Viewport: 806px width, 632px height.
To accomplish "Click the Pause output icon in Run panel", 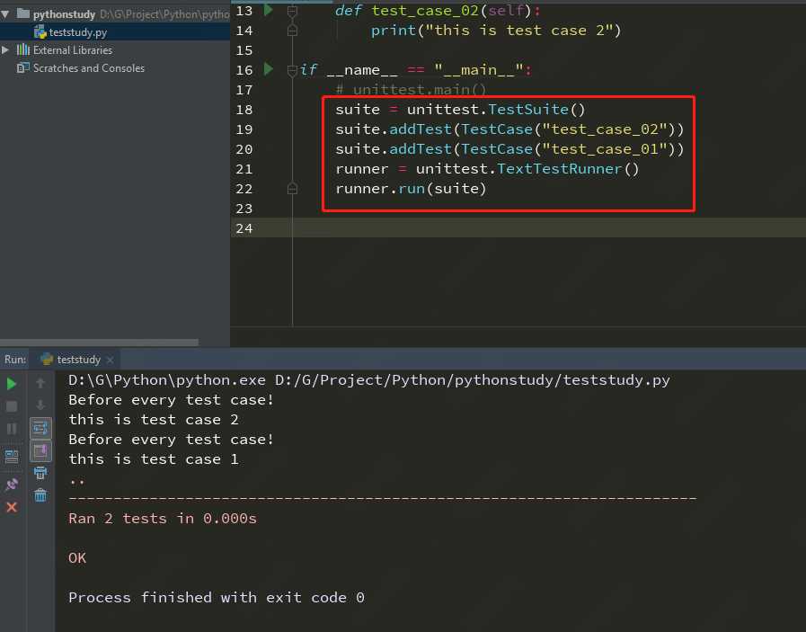I will [x=12, y=428].
